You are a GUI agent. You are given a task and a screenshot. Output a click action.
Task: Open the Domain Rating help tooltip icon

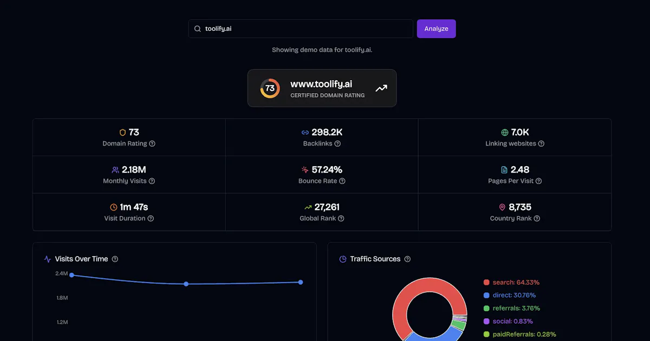(x=152, y=144)
